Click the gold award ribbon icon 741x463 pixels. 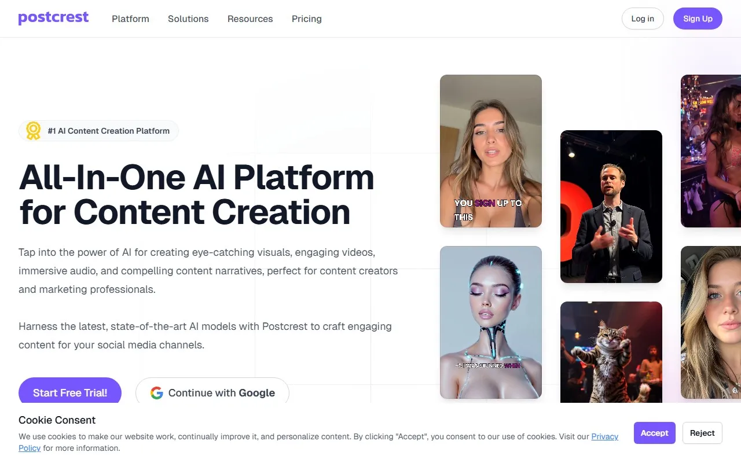(x=34, y=131)
